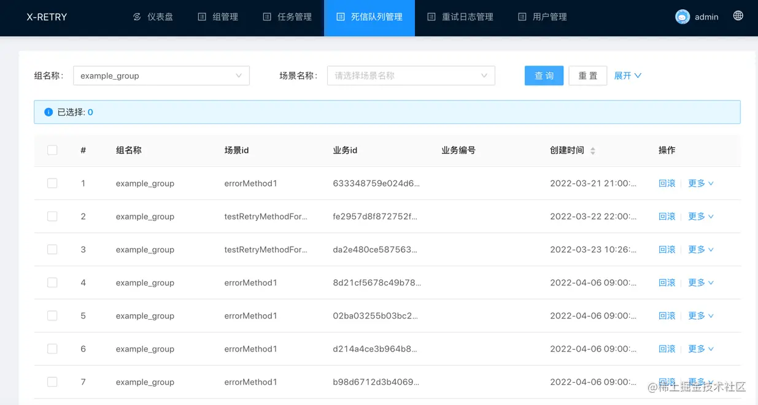Click date cell 2022-03-22 22:00
This screenshot has height=405, width=758.
(x=593, y=217)
